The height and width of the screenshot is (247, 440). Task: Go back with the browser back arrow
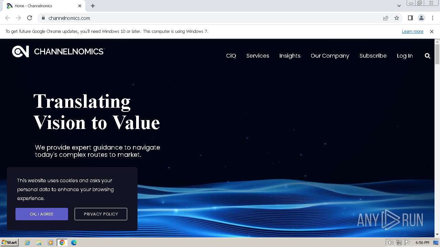(8, 18)
